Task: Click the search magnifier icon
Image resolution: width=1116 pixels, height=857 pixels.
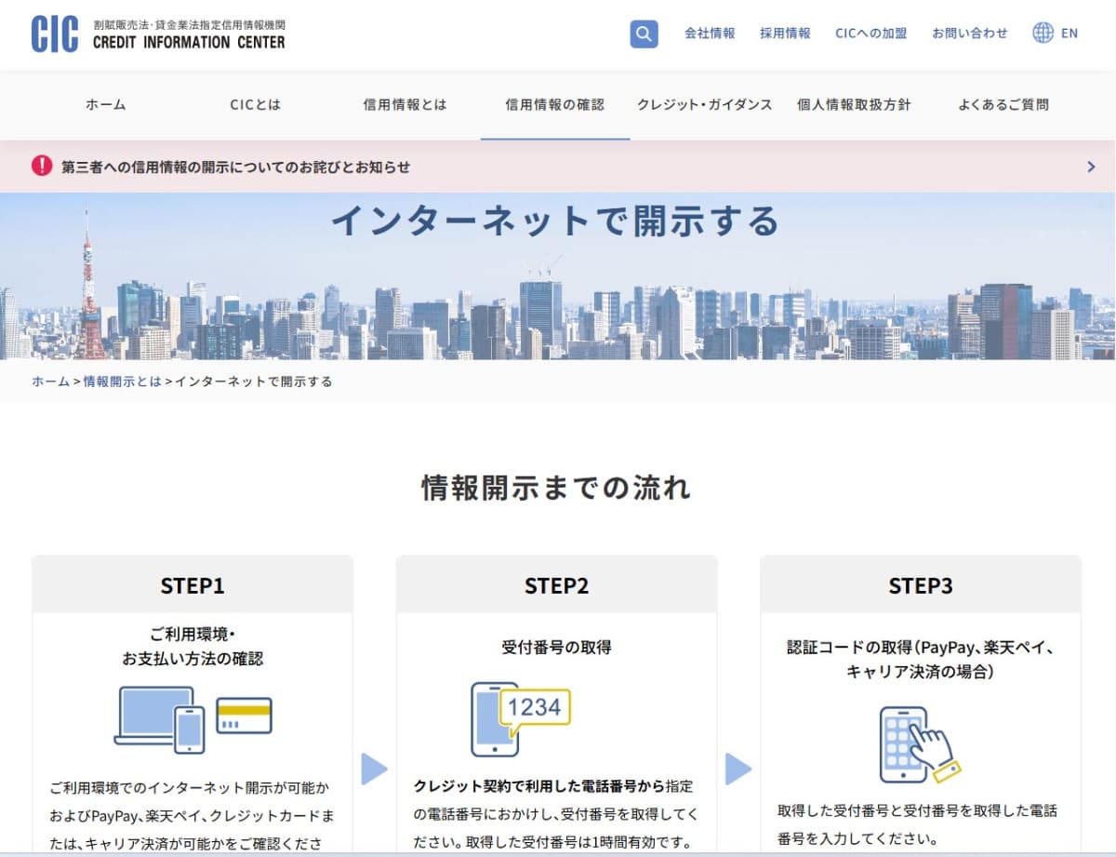Action: (644, 33)
